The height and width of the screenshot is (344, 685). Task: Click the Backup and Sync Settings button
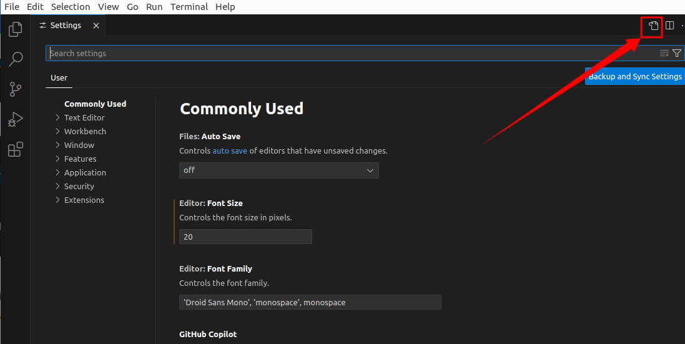click(x=635, y=76)
